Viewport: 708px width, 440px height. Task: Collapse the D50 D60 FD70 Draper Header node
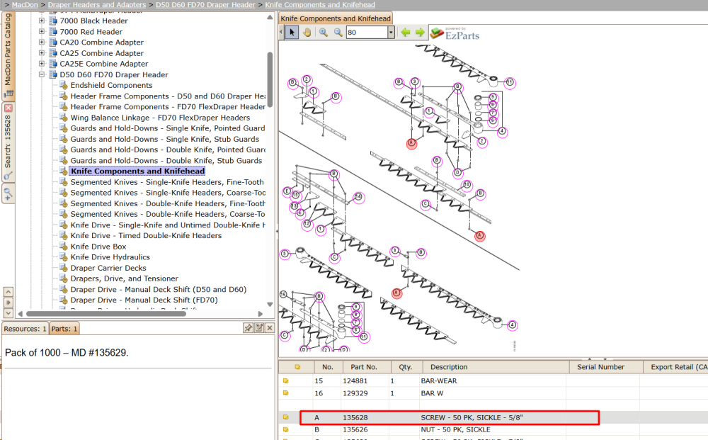pyautogui.click(x=42, y=74)
